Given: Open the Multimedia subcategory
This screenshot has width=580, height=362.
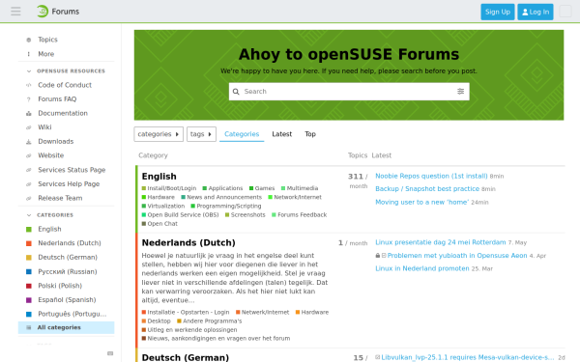Looking at the screenshot, I should coord(300,188).
